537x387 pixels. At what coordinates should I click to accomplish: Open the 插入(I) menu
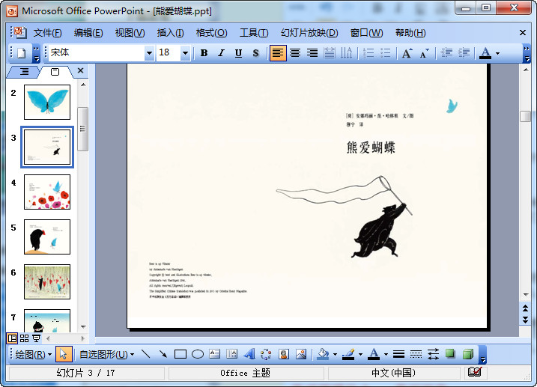point(170,33)
